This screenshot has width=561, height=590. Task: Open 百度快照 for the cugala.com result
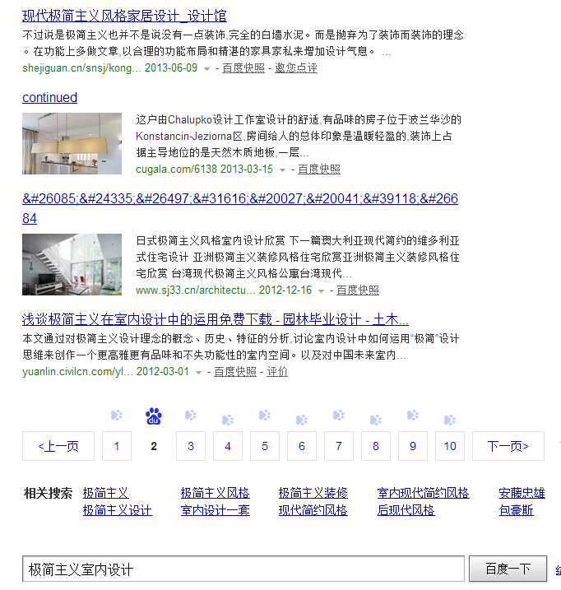(x=319, y=170)
